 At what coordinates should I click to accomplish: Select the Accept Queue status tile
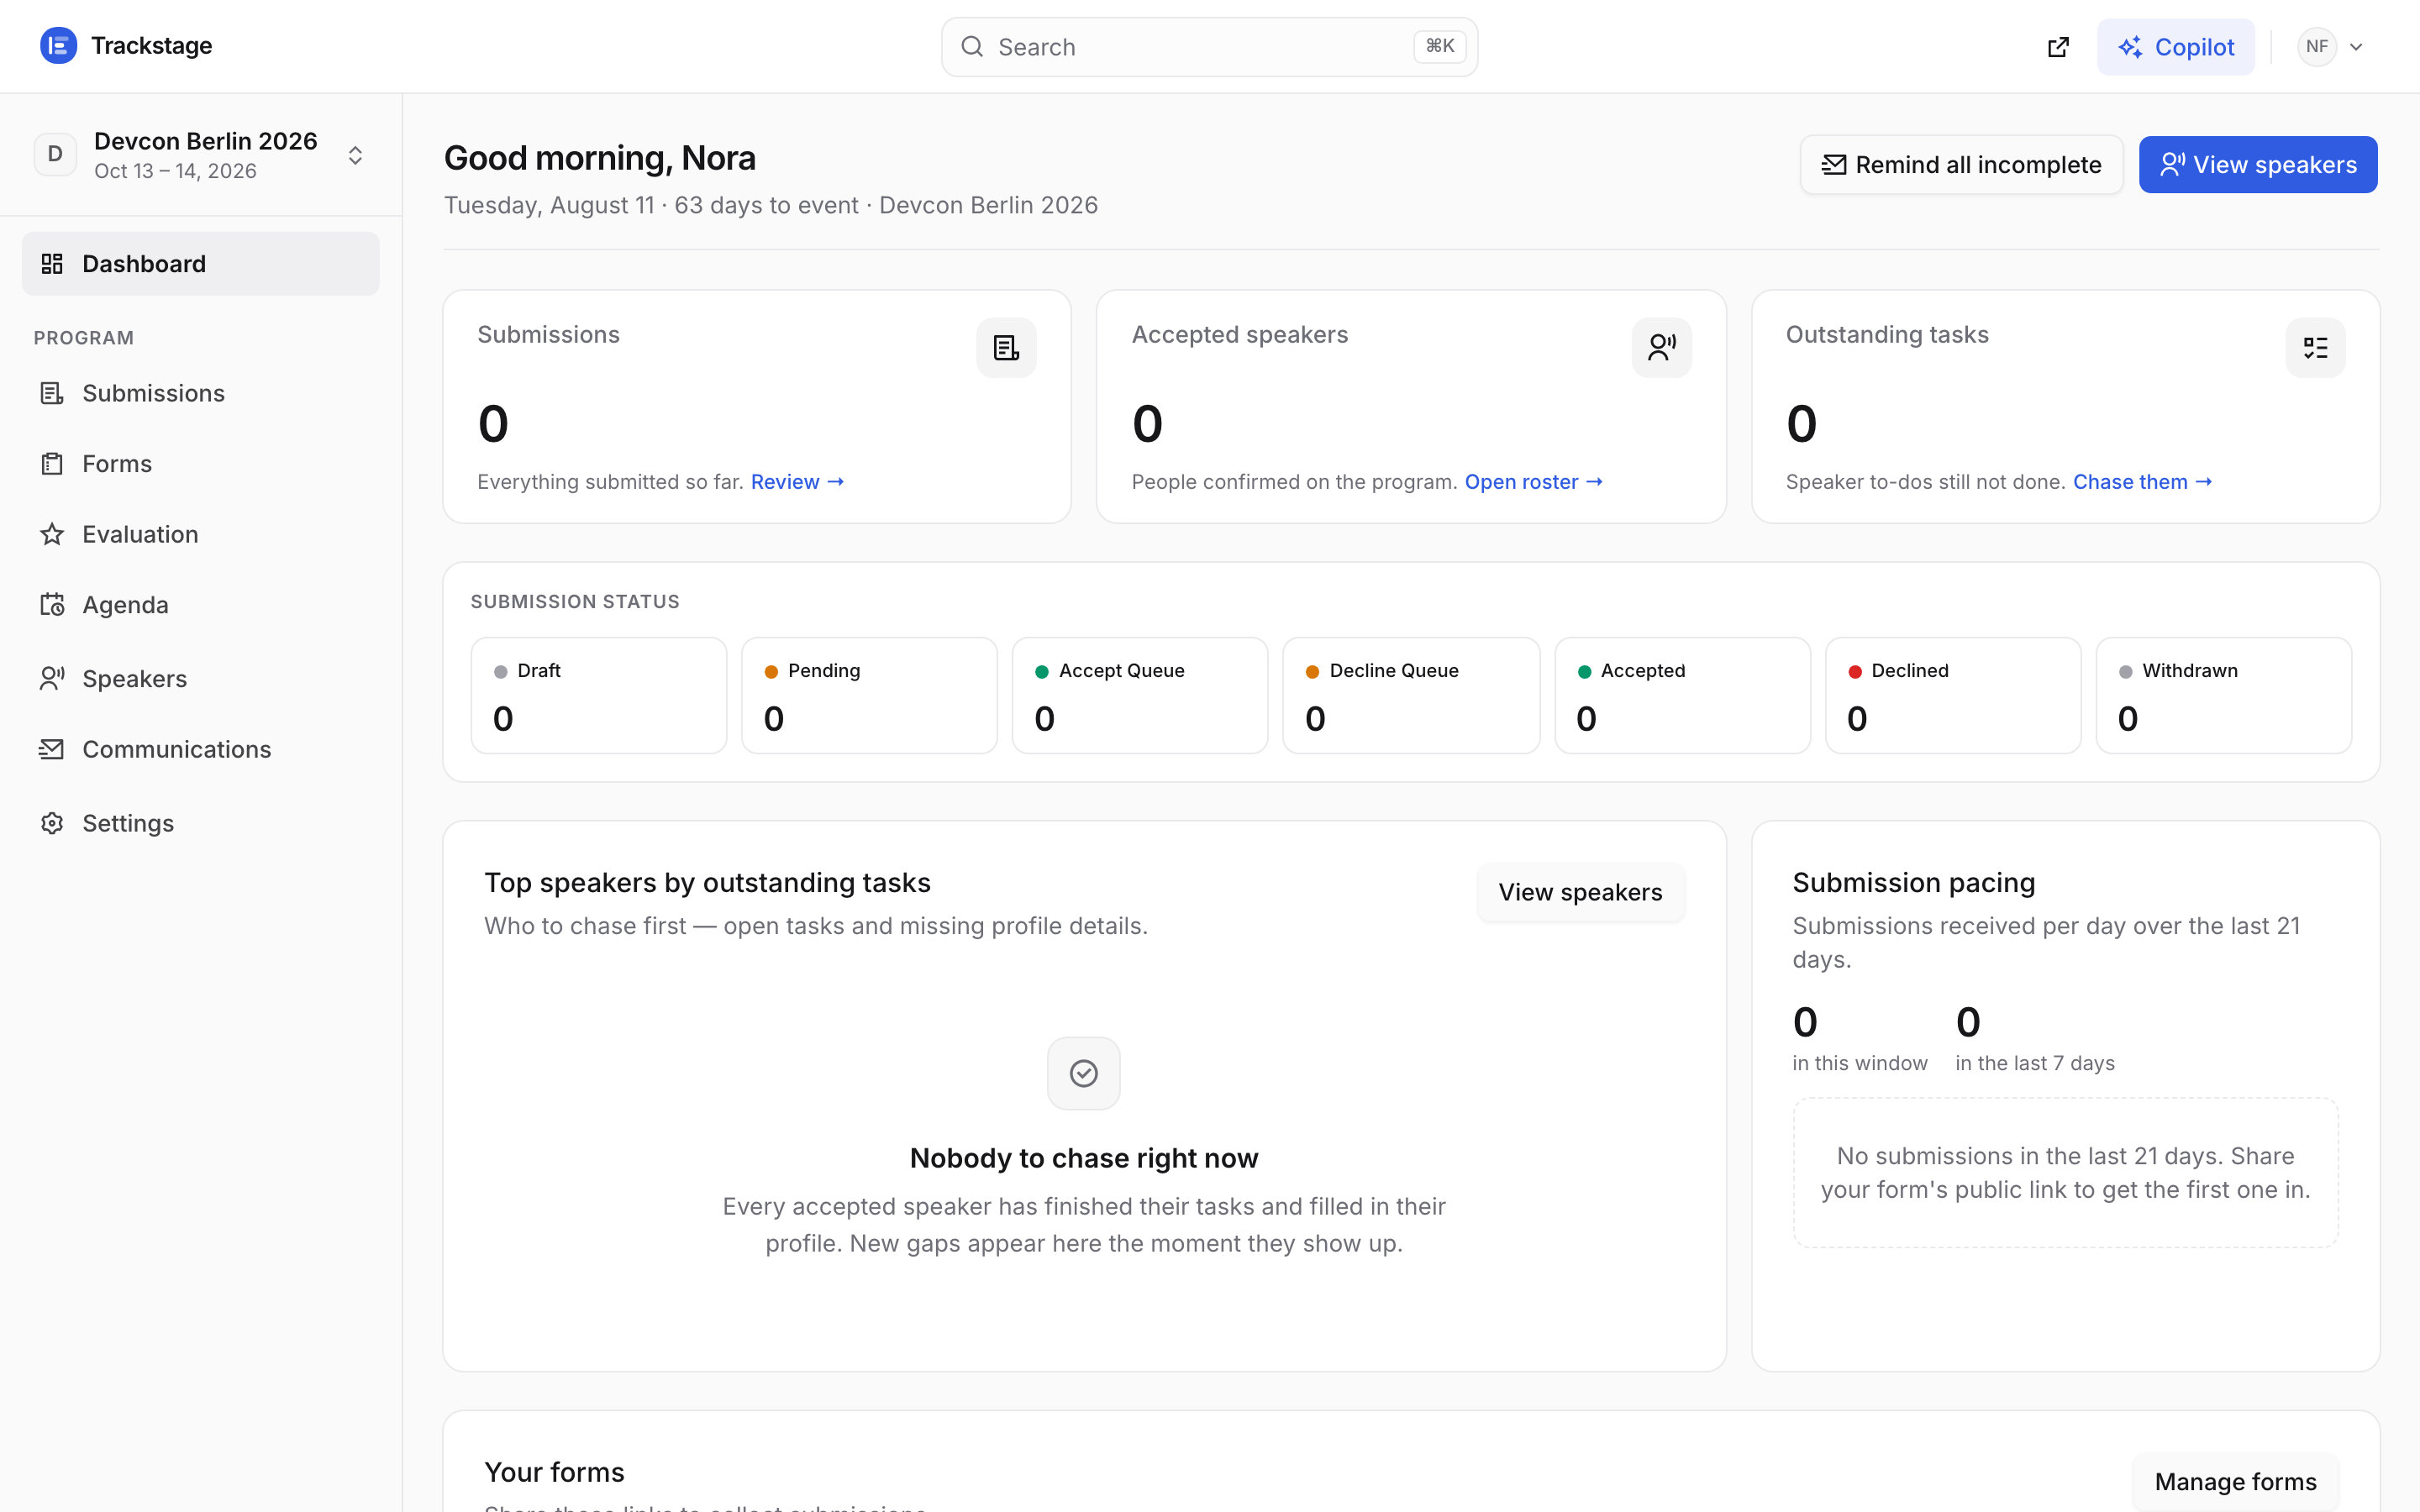(1140, 695)
